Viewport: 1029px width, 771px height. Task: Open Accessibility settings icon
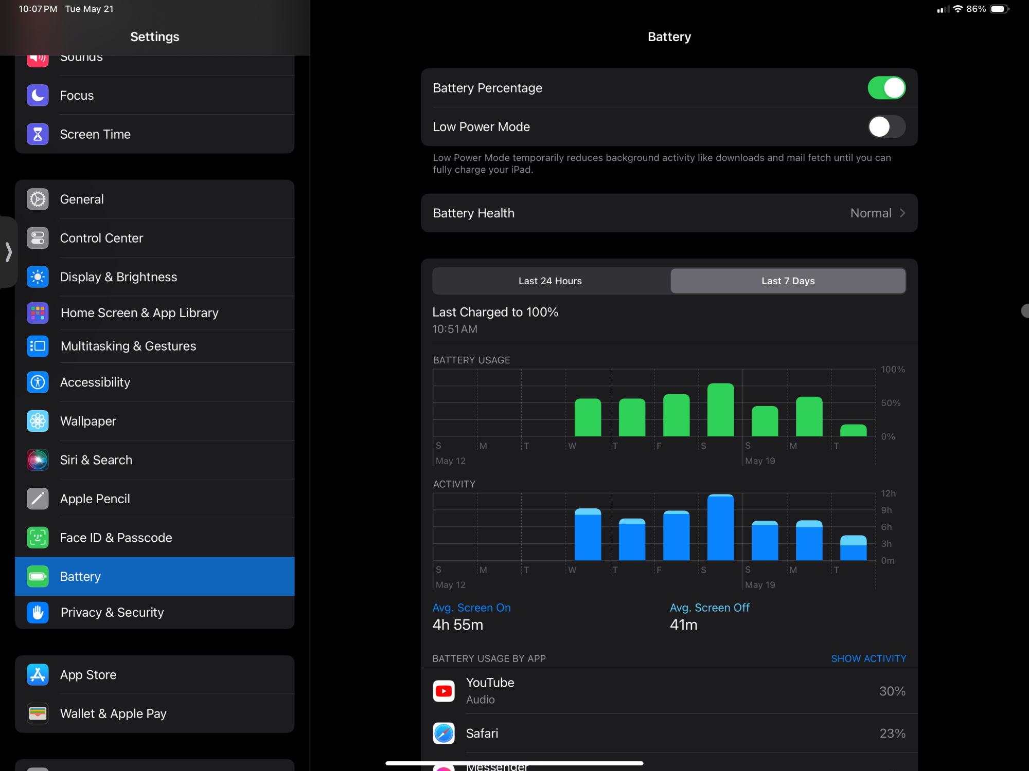38,382
